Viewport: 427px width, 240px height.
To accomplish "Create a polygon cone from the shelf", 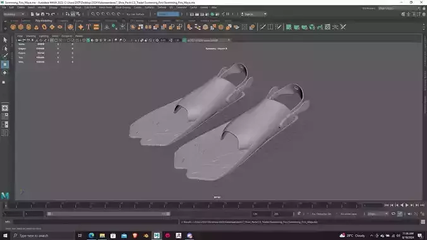I will (x=36, y=27).
